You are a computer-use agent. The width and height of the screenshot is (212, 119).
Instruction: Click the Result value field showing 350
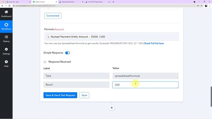[x=145, y=85]
